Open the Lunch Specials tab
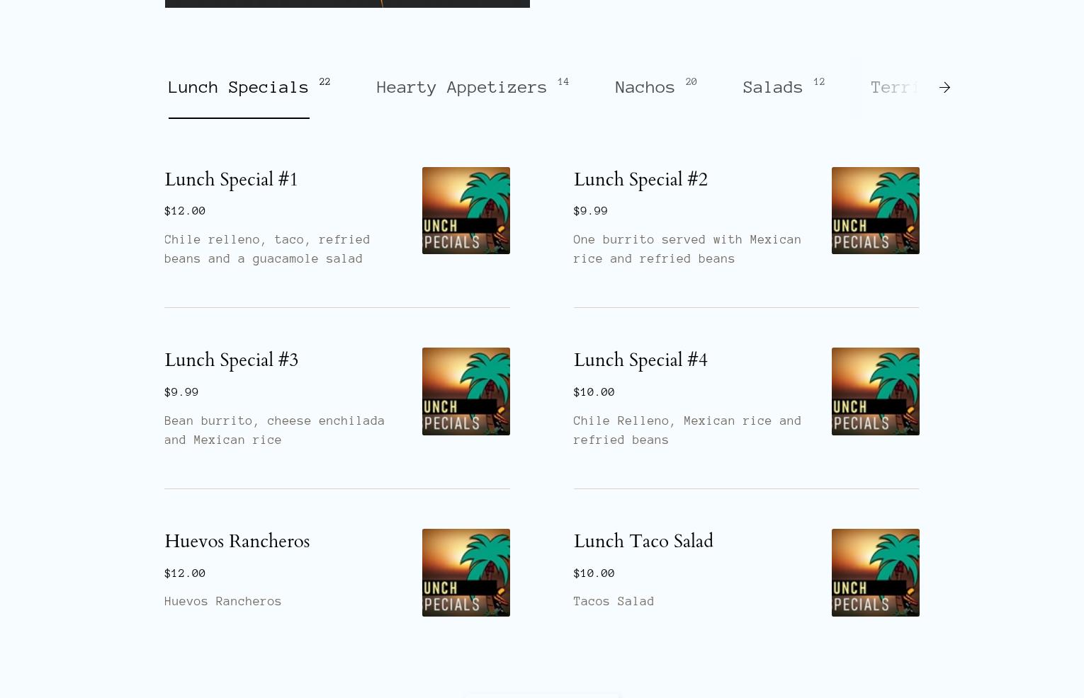 point(239,88)
